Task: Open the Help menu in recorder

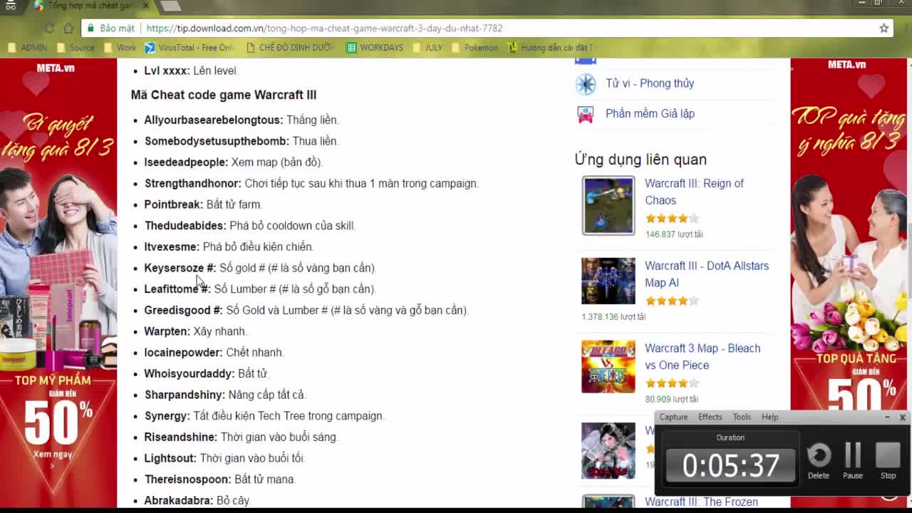Action: click(x=769, y=417)
